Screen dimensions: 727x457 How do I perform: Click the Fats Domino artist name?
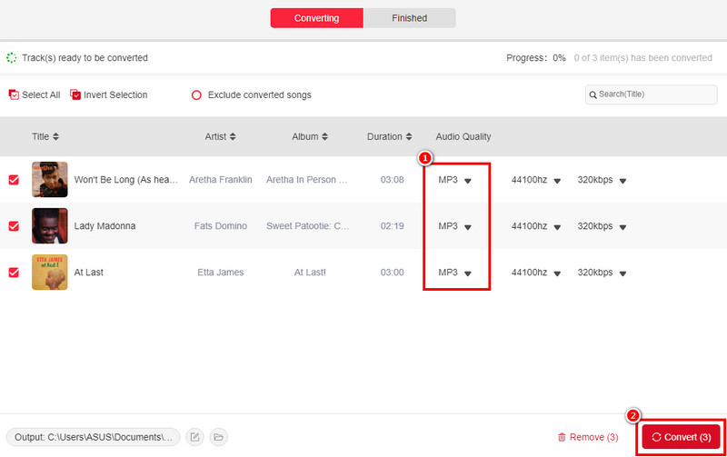click(x=221, y=225)
